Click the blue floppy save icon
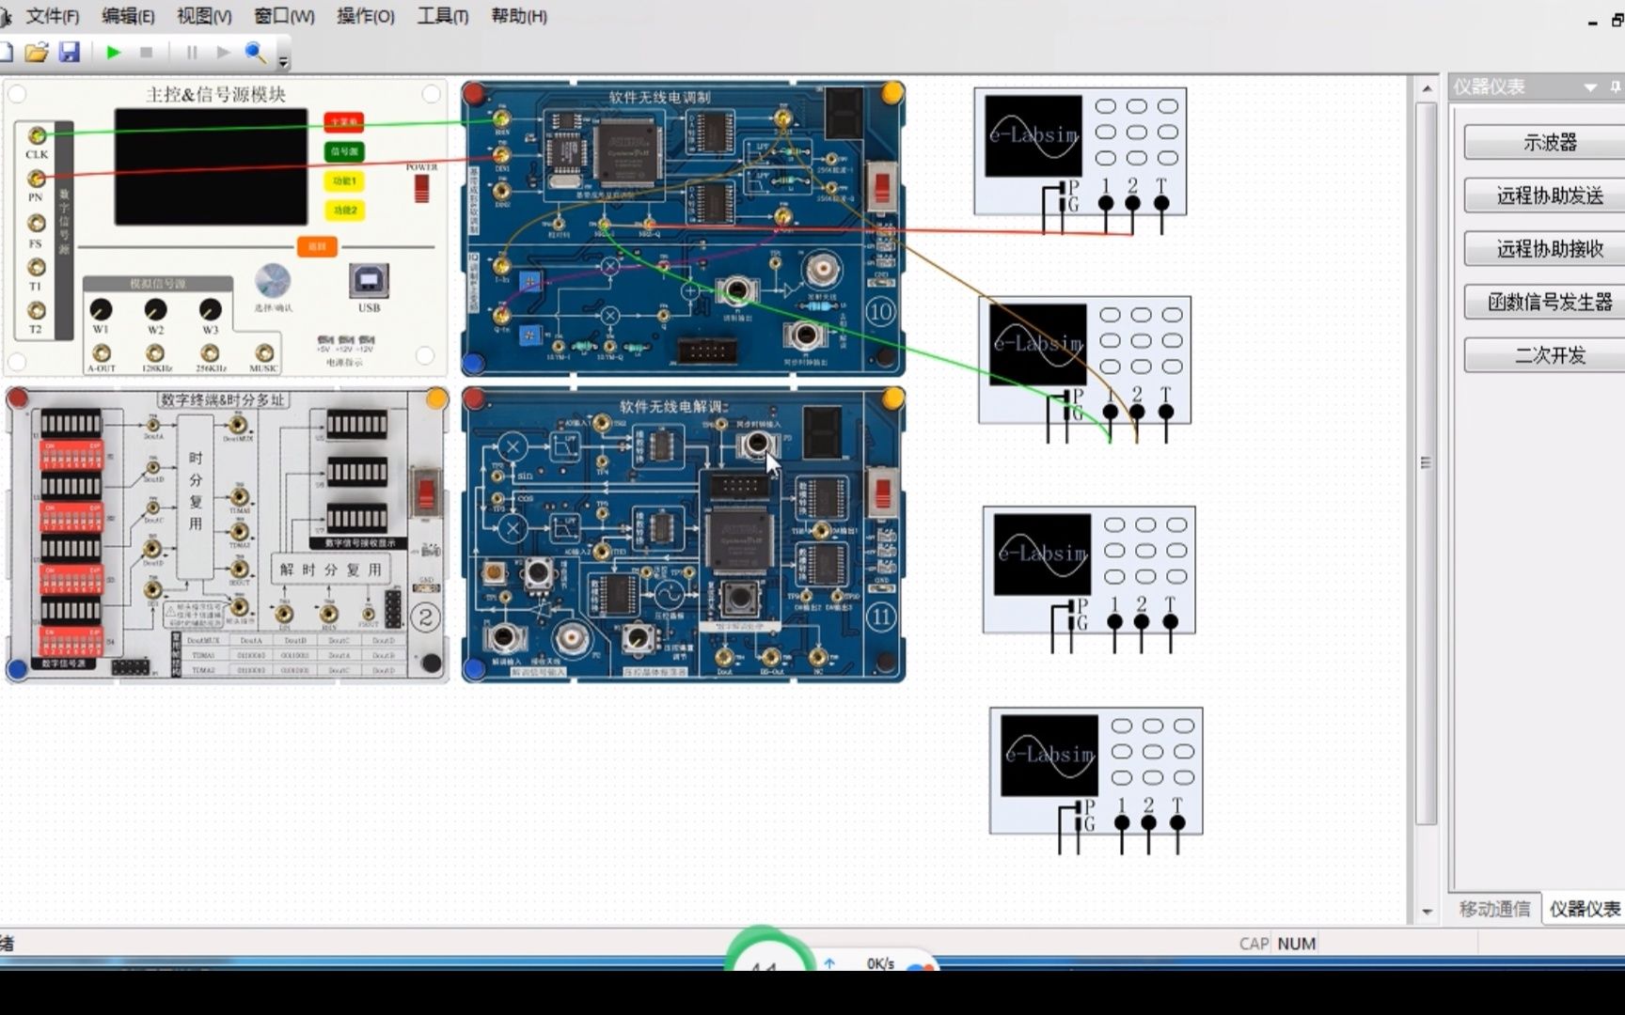This screenshot has height=1015, width=1625. point(70,52)
